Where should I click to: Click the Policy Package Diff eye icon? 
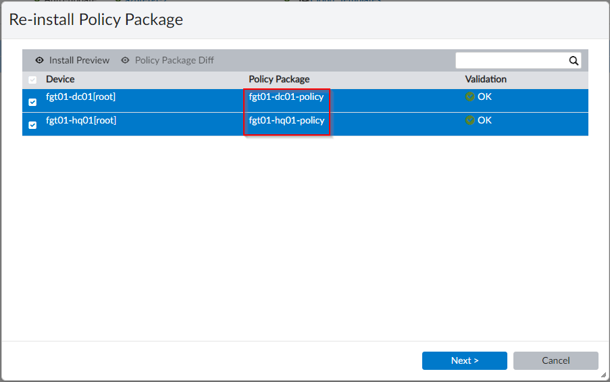[125, 61]
